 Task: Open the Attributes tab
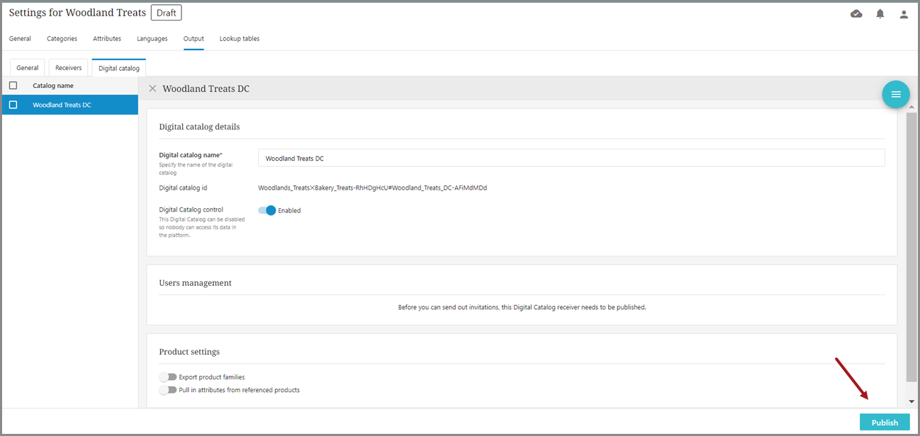(x=107, y=39)
